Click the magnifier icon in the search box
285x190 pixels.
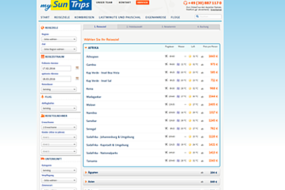coord(197,16)
